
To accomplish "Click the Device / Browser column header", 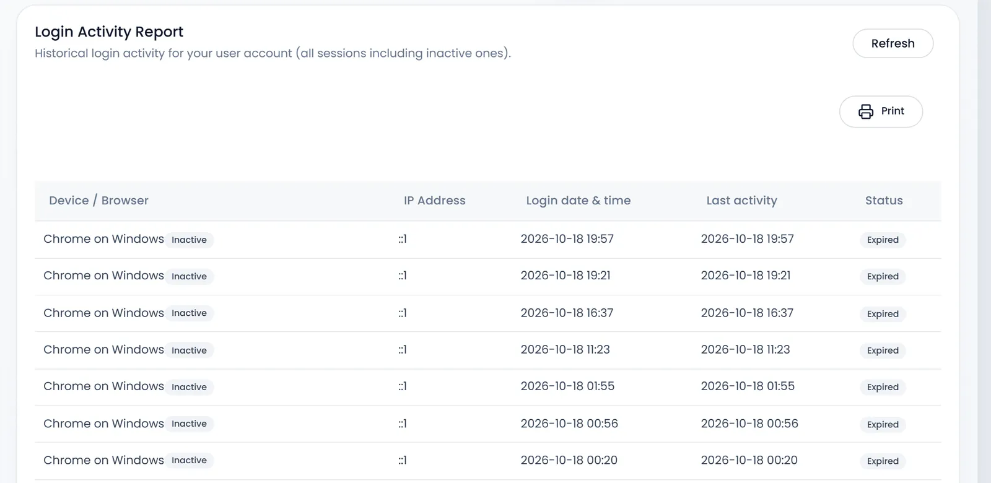I will pos(98,201).
